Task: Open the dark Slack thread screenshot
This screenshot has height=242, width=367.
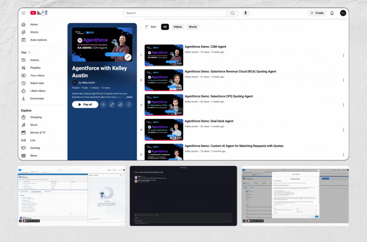Action: point(183,196)
